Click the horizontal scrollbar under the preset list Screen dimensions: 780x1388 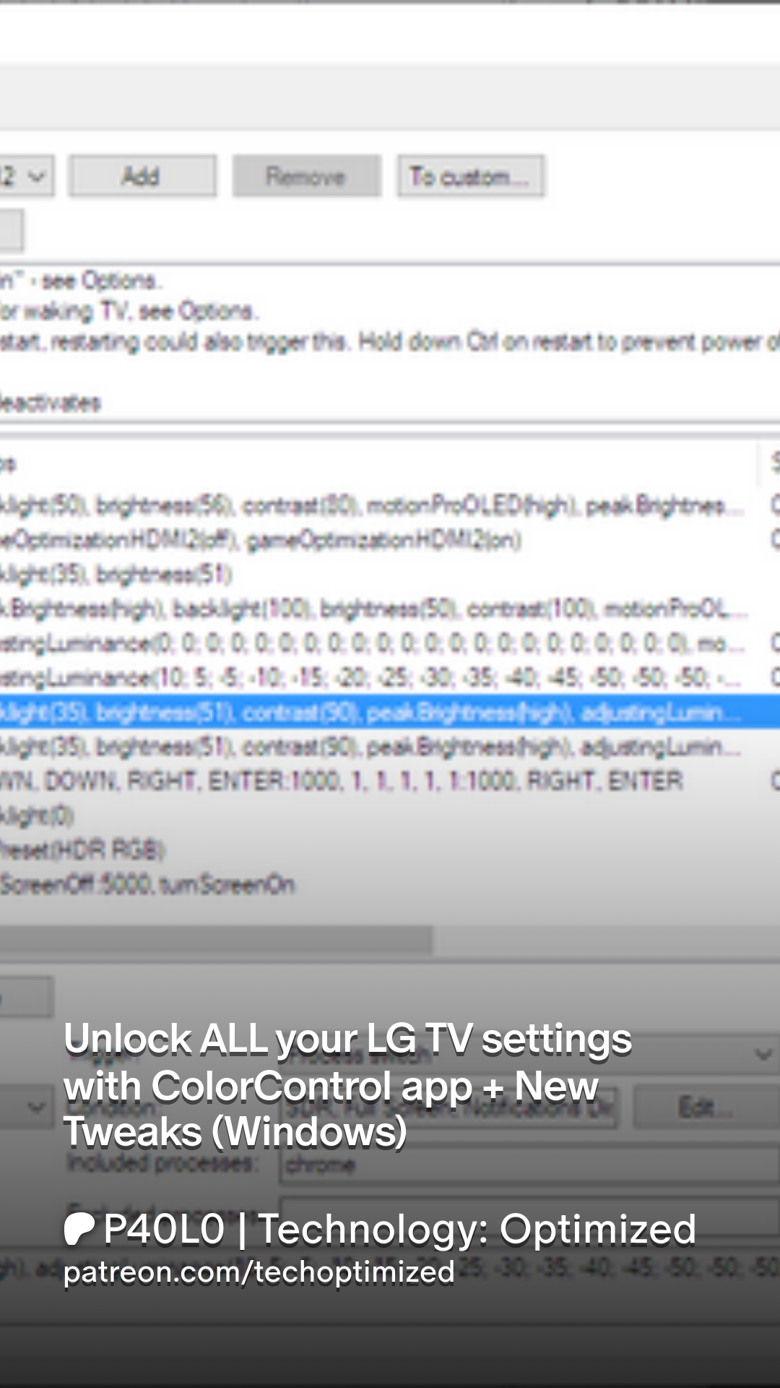(216, 940)
